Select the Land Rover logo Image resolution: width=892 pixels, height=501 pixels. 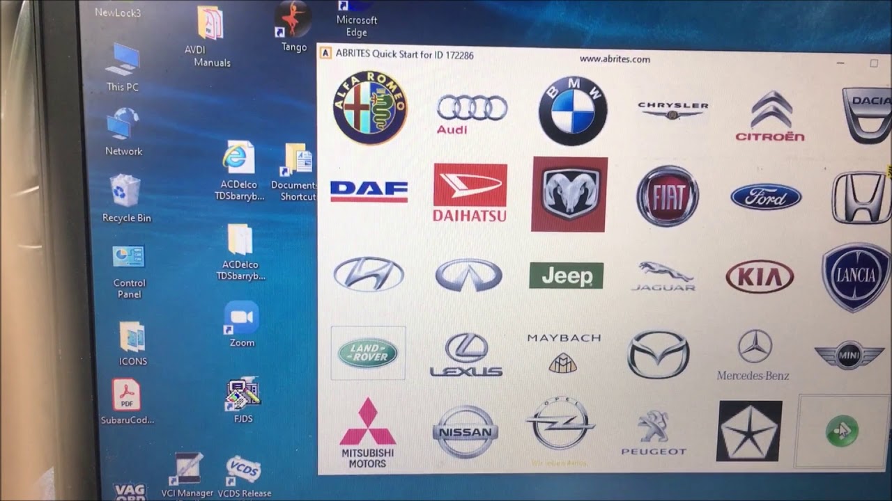368,353
